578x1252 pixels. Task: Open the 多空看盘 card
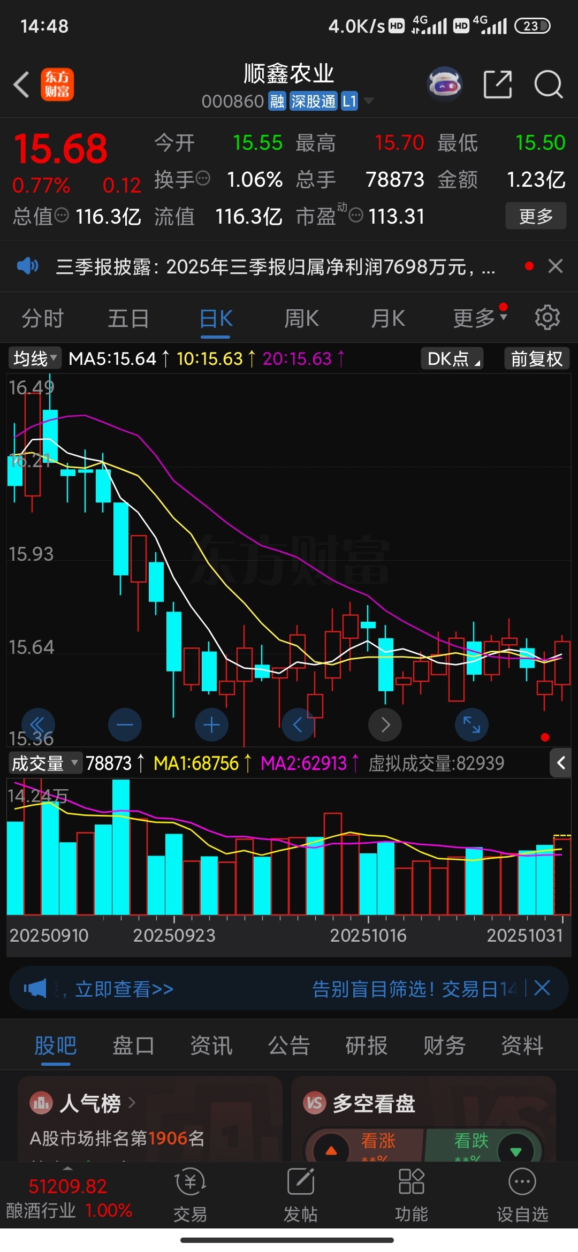[x=423, y=1118]
